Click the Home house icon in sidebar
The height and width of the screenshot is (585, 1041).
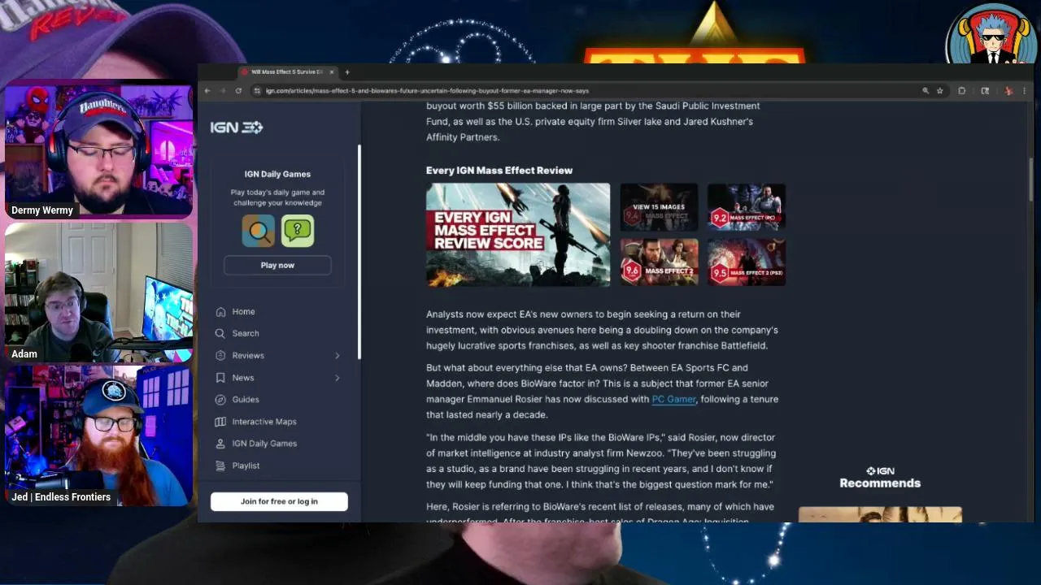[220, 312]
